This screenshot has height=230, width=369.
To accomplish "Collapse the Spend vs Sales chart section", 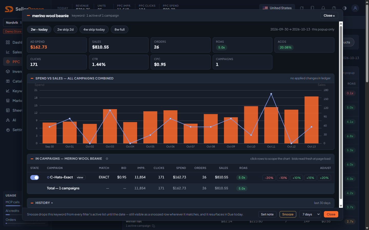I will 32,78.
